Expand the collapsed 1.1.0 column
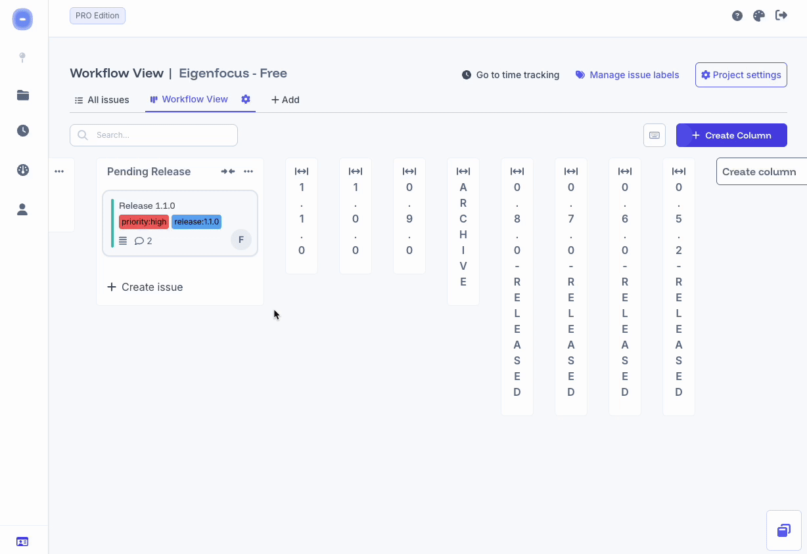807x554 pixels. [301, 171]
